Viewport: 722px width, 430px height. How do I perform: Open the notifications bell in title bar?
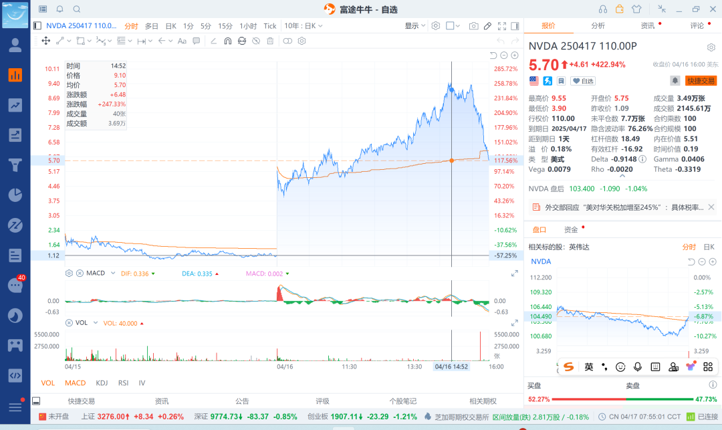click(60, 9)
